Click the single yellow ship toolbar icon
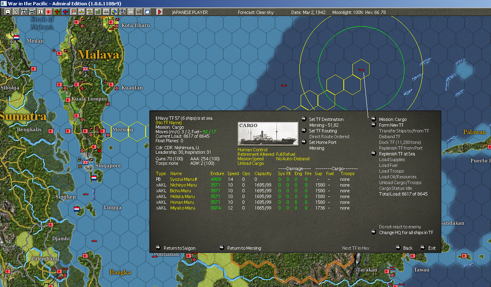 coord(81,12)
